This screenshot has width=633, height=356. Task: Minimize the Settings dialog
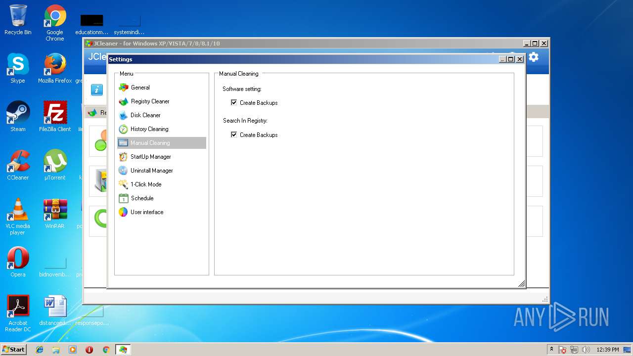coord(502,59)
